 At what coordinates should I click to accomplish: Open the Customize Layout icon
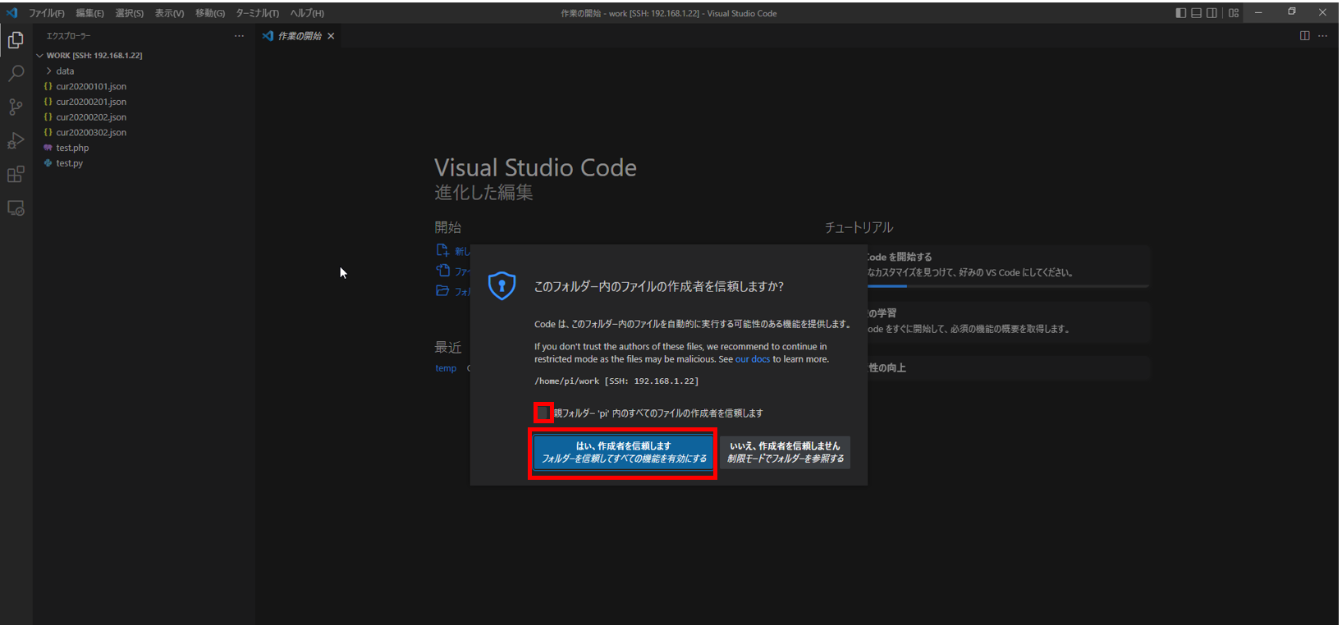click(1234, 13)
